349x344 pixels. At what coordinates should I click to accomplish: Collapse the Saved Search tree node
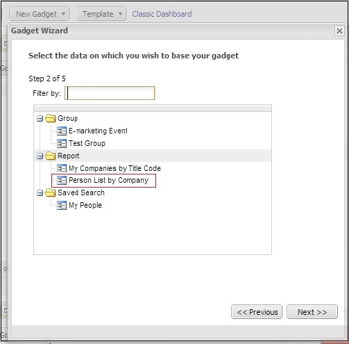click(40, 193)
